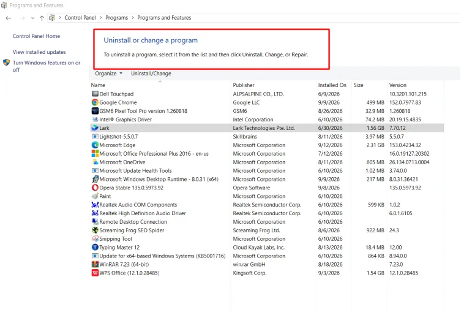
Task: Click version 16.0.19127.20302 cell
Action: [x=409, y=154]
